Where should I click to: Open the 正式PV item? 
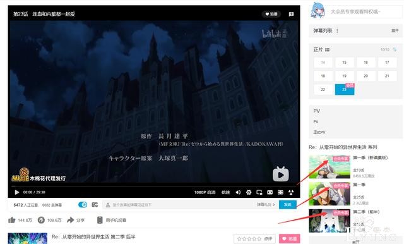[319, 132]
